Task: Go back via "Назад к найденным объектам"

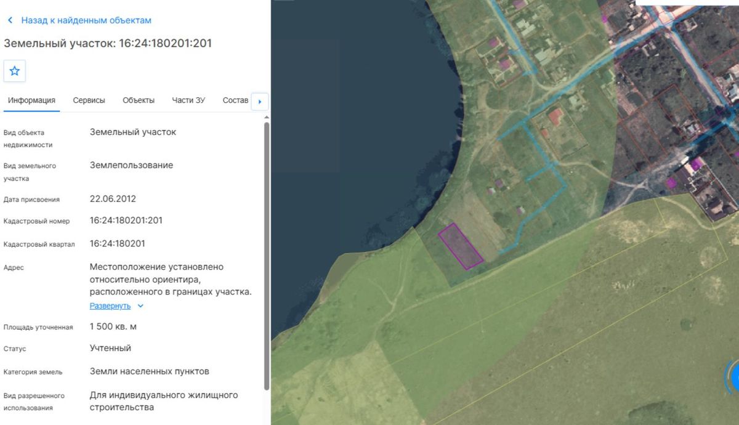Action: (79, 20)
